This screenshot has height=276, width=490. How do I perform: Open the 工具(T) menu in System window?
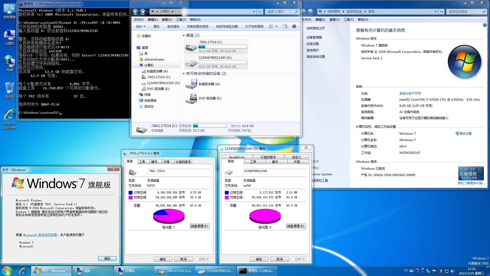tap(349, 19)
